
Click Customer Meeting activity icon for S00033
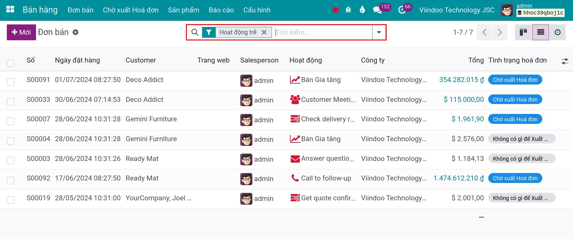(295, 99)
